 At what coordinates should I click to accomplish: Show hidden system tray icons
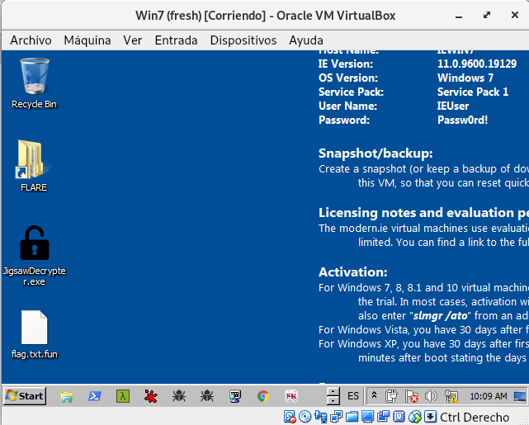[374, 396]
